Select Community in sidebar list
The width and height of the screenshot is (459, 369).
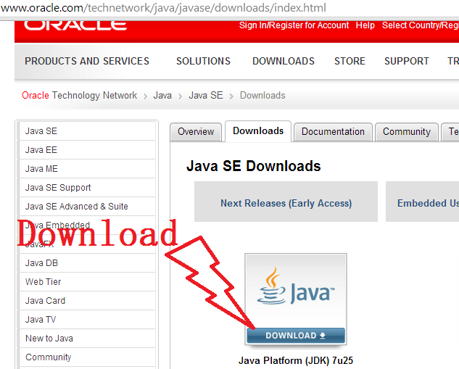87,357
